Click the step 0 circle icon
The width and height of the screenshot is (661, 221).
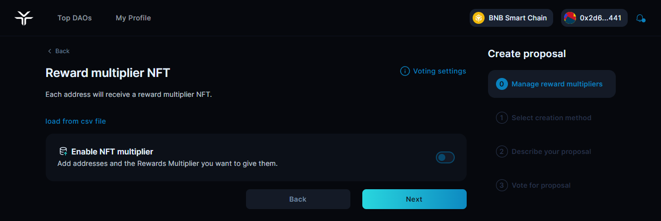click(501, 84)
